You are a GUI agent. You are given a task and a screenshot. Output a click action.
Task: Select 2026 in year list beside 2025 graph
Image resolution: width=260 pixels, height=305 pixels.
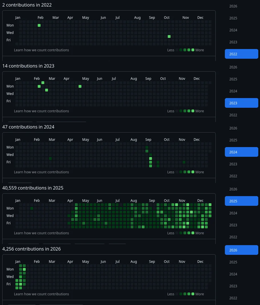[x=233, y=189]
